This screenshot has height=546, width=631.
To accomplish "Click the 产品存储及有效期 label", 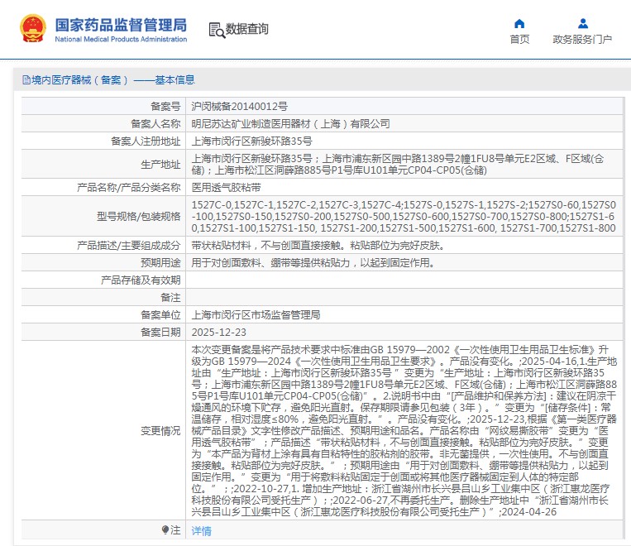I will (141, 280).
